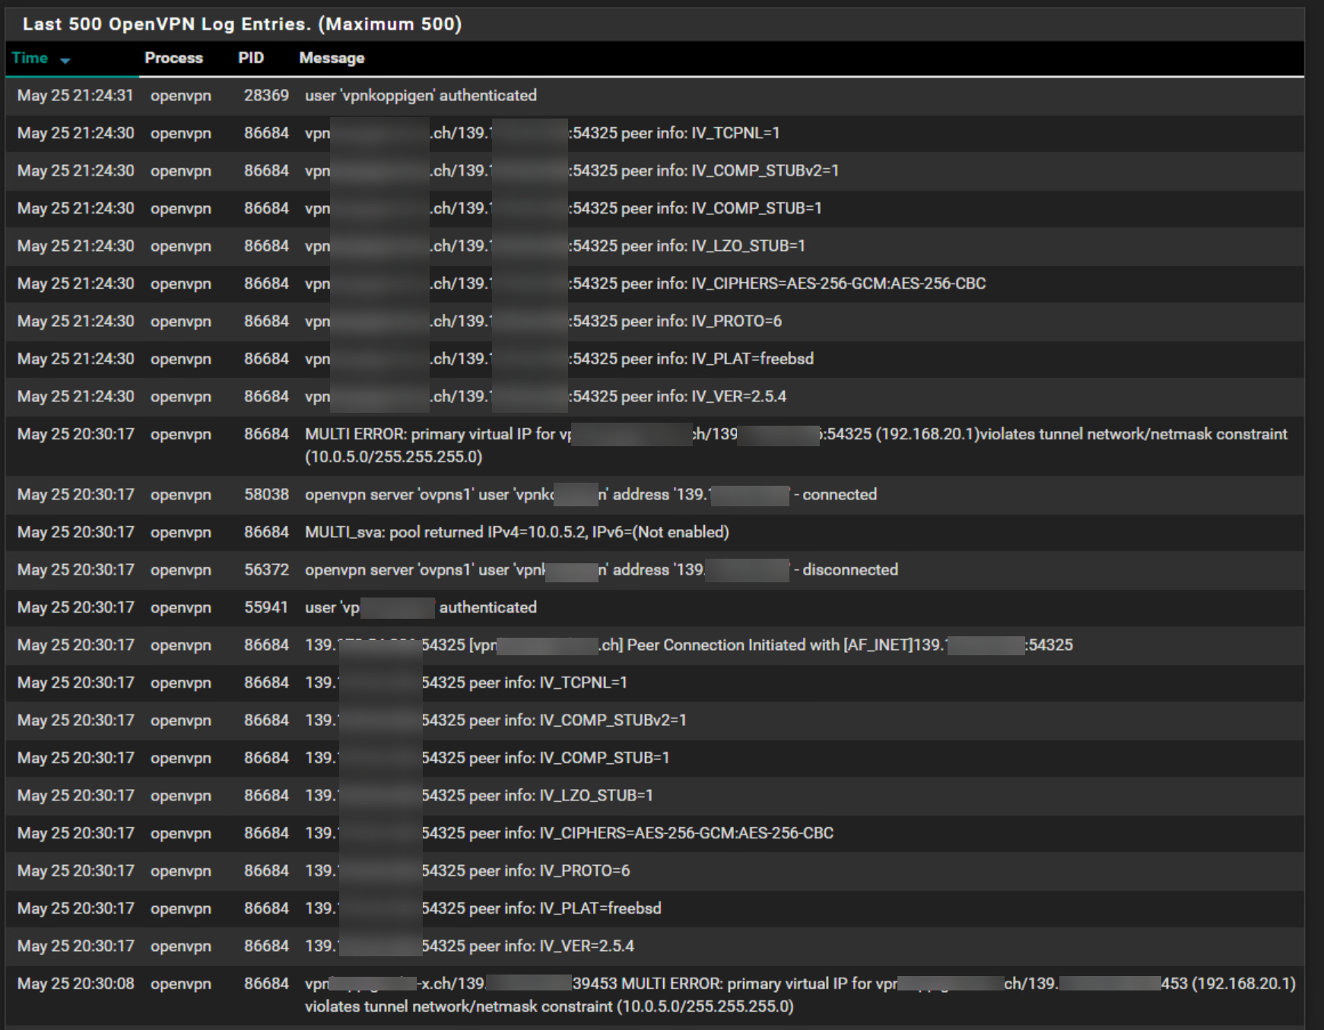This screenshot has width=1324, height=1030.
Task: Sort by the Message column header
Action: click(x=332, y=59)
